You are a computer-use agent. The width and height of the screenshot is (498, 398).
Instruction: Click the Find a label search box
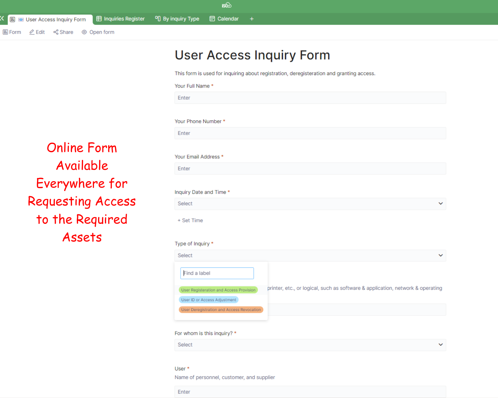[x=217, y=273]
